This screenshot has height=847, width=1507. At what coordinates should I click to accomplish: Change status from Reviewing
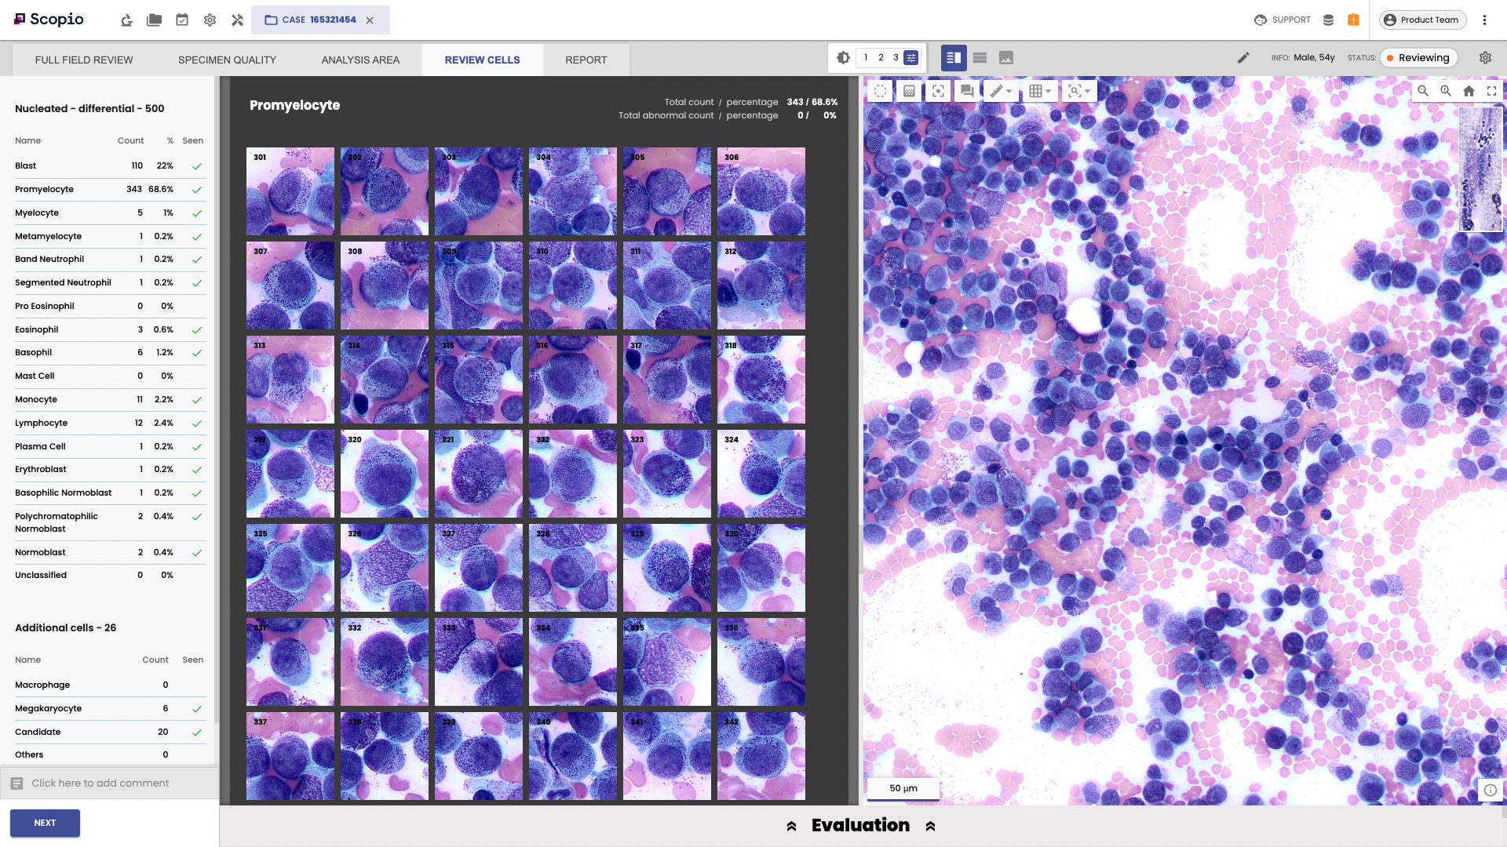[1419, 57]
